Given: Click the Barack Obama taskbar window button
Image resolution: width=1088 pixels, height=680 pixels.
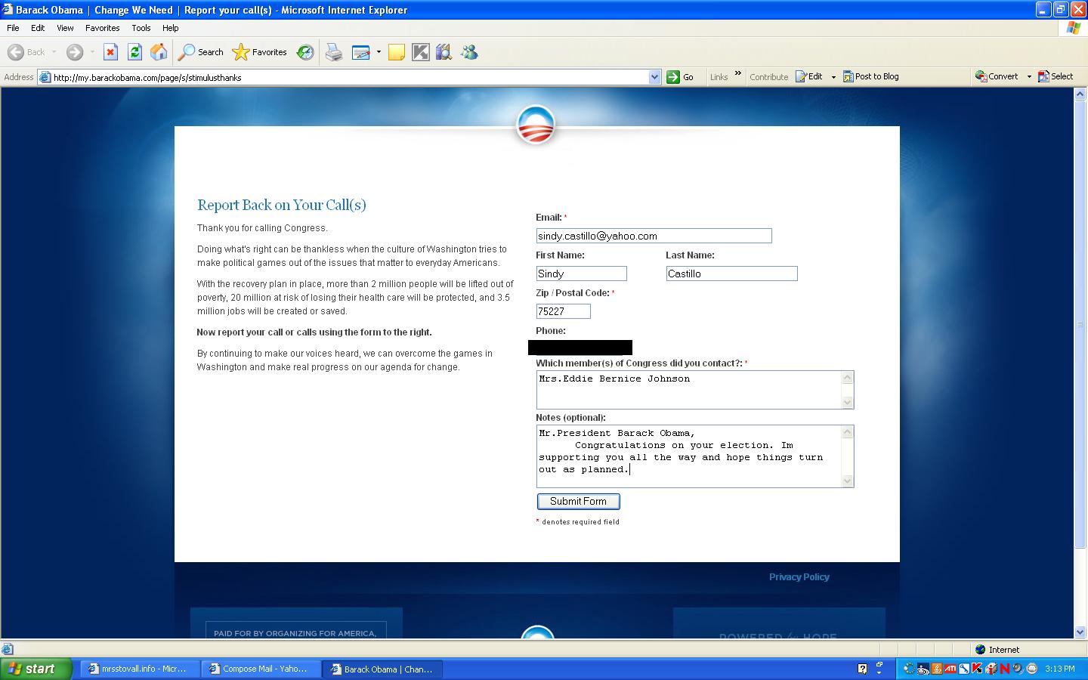Looking at the screenshot, I should coord(382,669).
